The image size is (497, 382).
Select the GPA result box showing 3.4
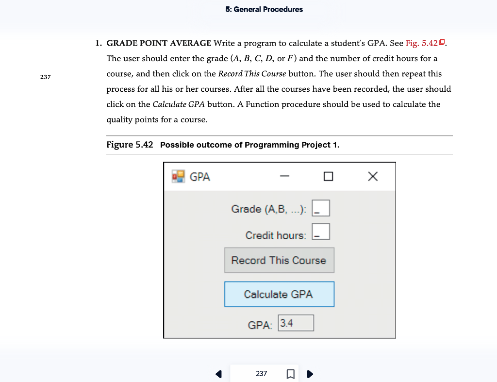[296, 322]
